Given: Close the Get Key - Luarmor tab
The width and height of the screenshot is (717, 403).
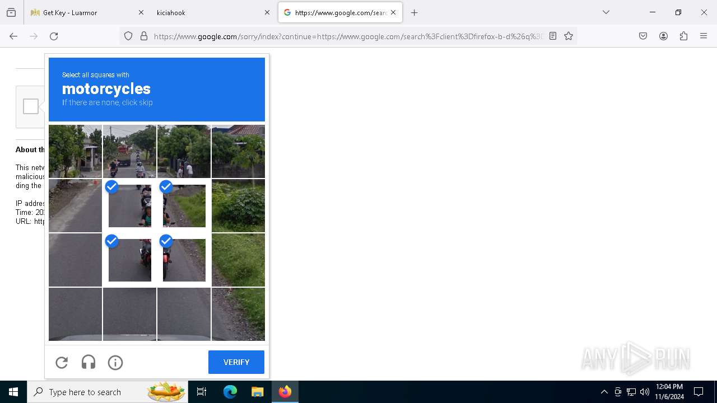Looking at the screenshot, I should (x=141, y=12).
